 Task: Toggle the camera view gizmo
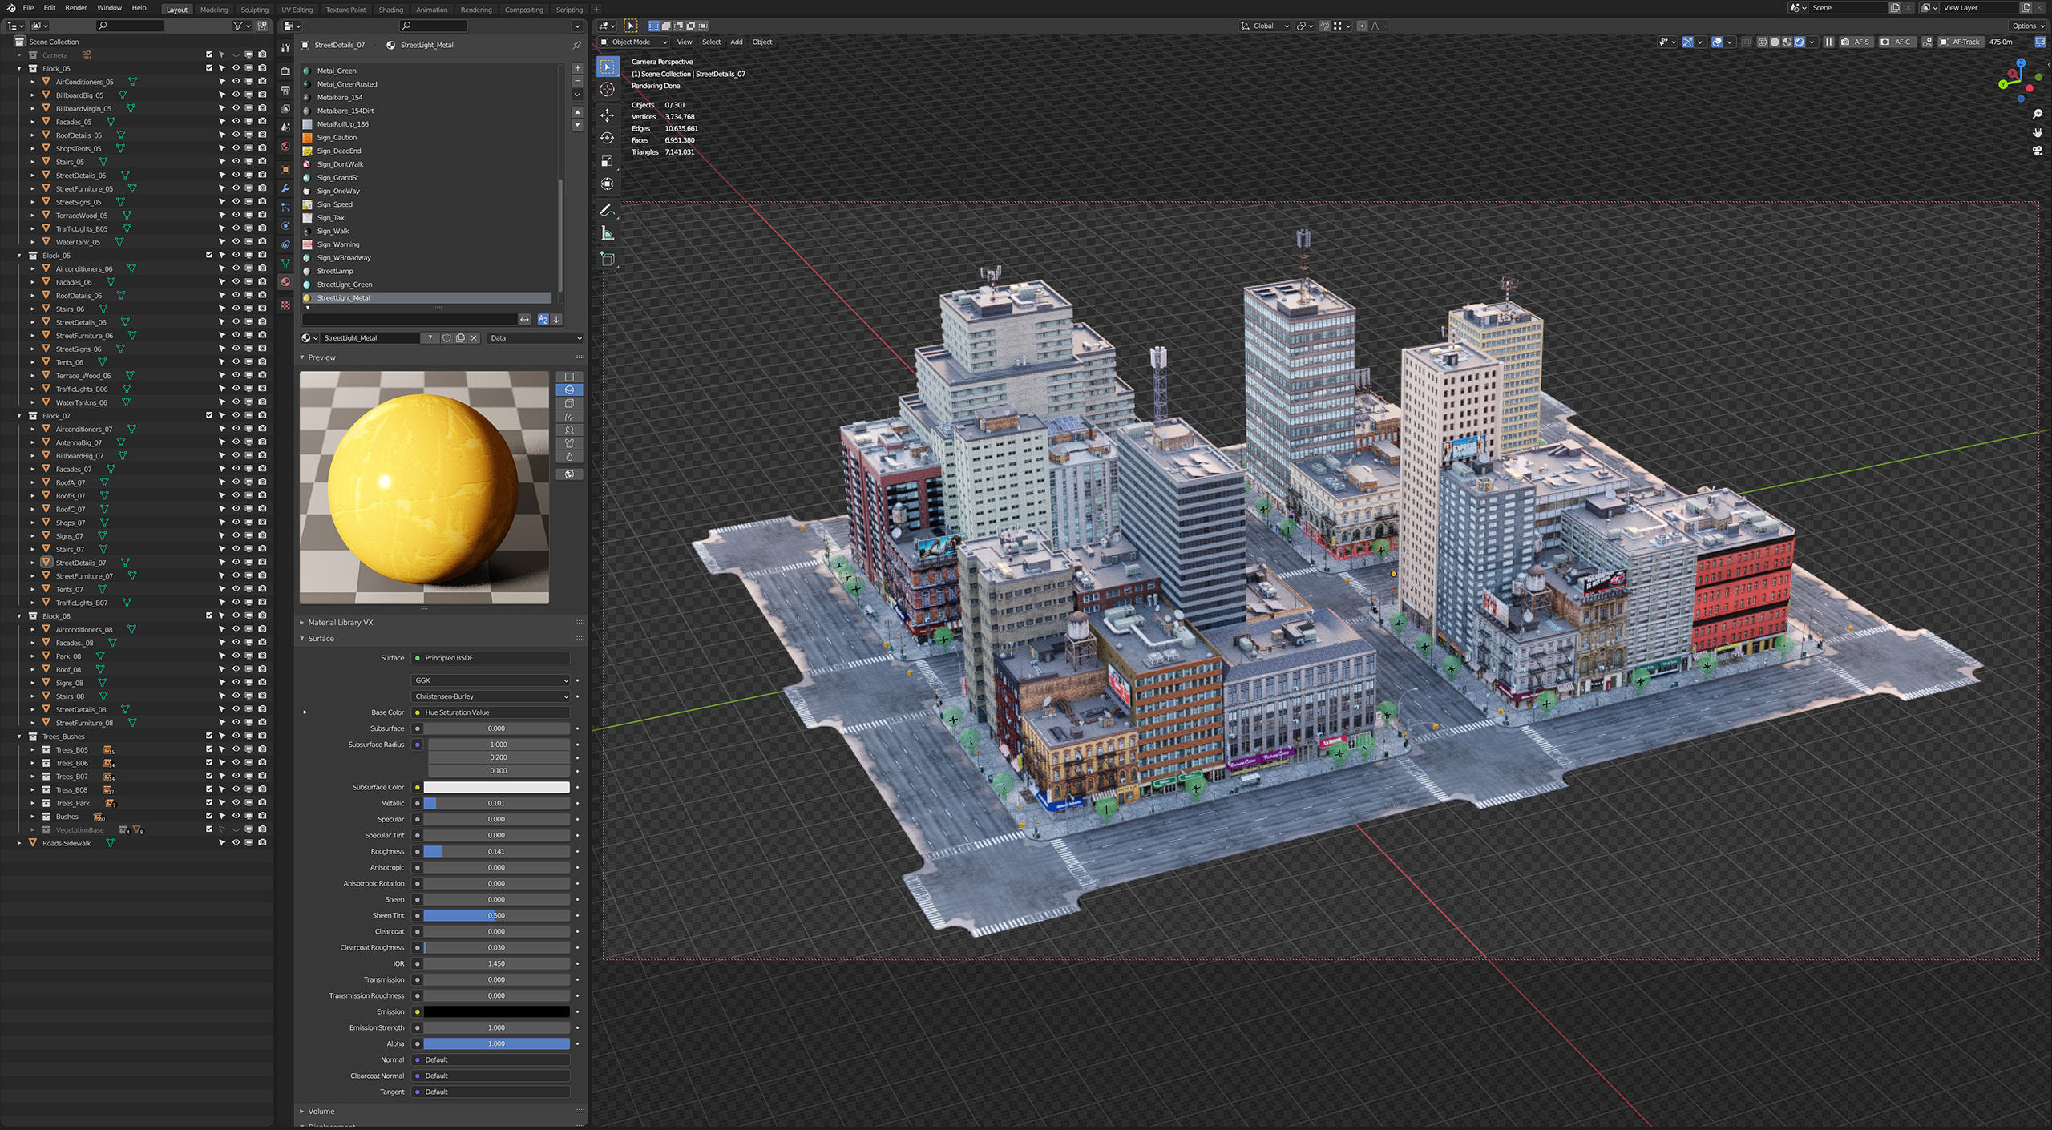(x=2037, y=151)
